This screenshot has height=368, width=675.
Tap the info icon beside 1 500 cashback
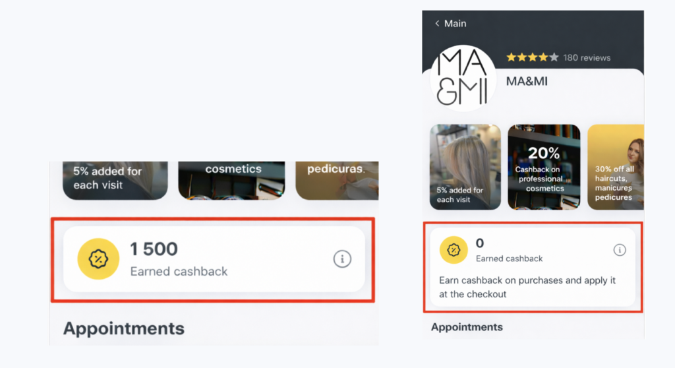pyautogui.click(x=342, y=259)
